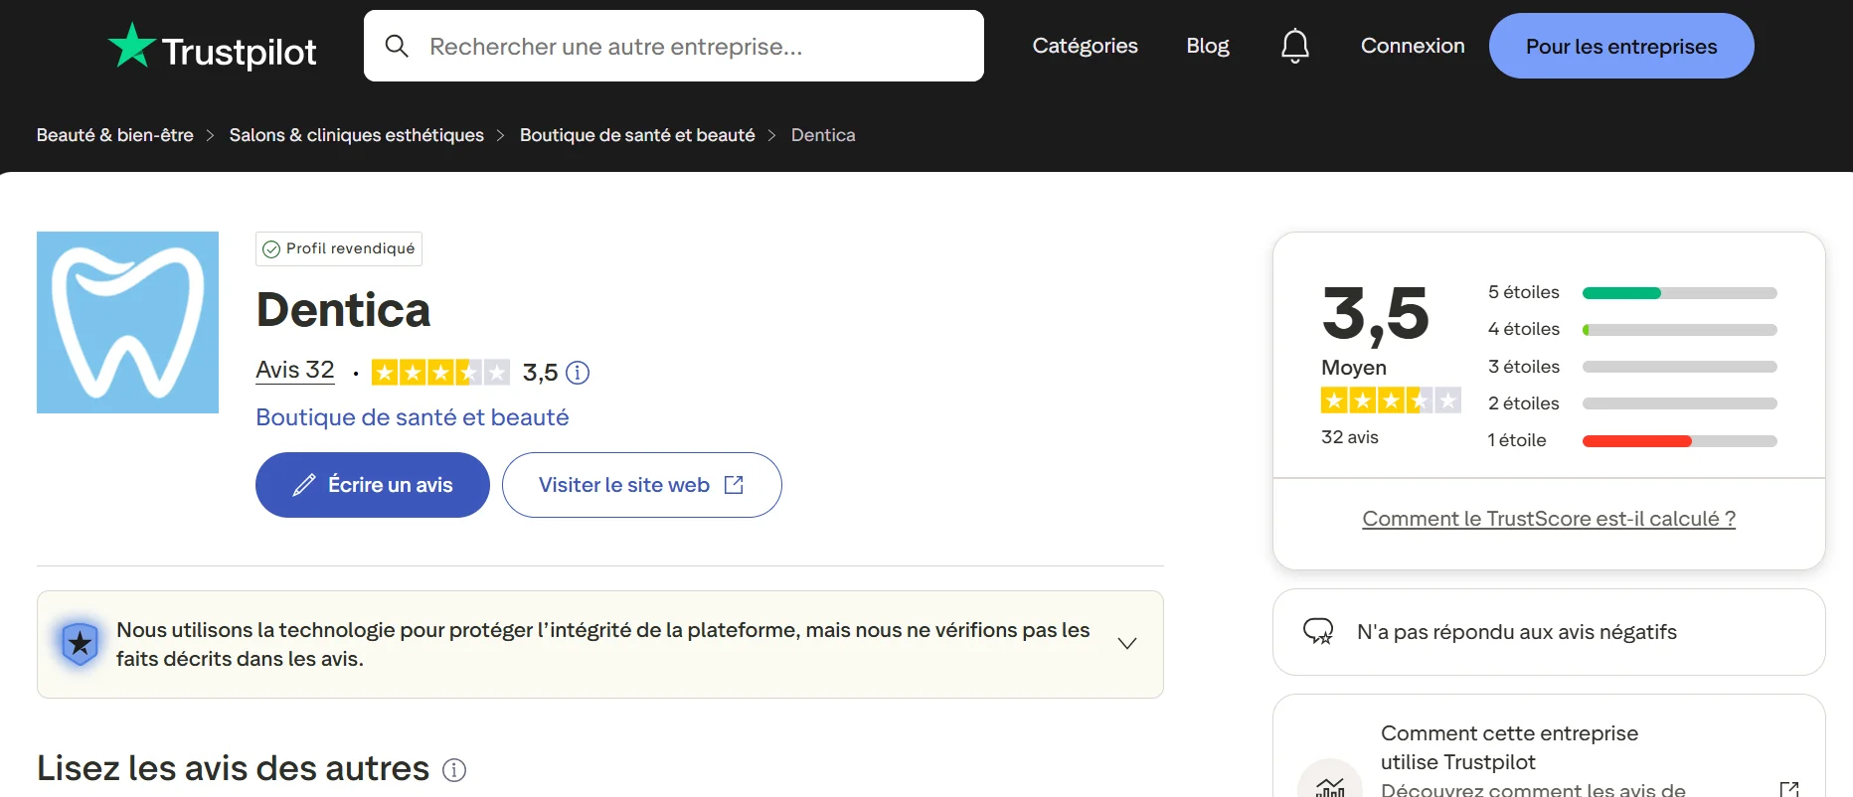Open Salons & cliniques esthétiques breadcrumb
Viewport: 1853px width, 797px height.
[357, 135]
